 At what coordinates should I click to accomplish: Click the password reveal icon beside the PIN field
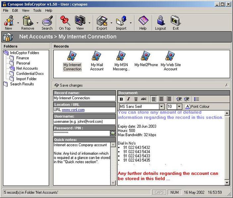[x=113, y=133]
